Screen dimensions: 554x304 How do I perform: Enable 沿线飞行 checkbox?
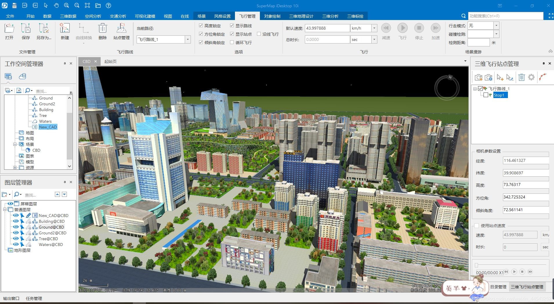click(259, 34)
